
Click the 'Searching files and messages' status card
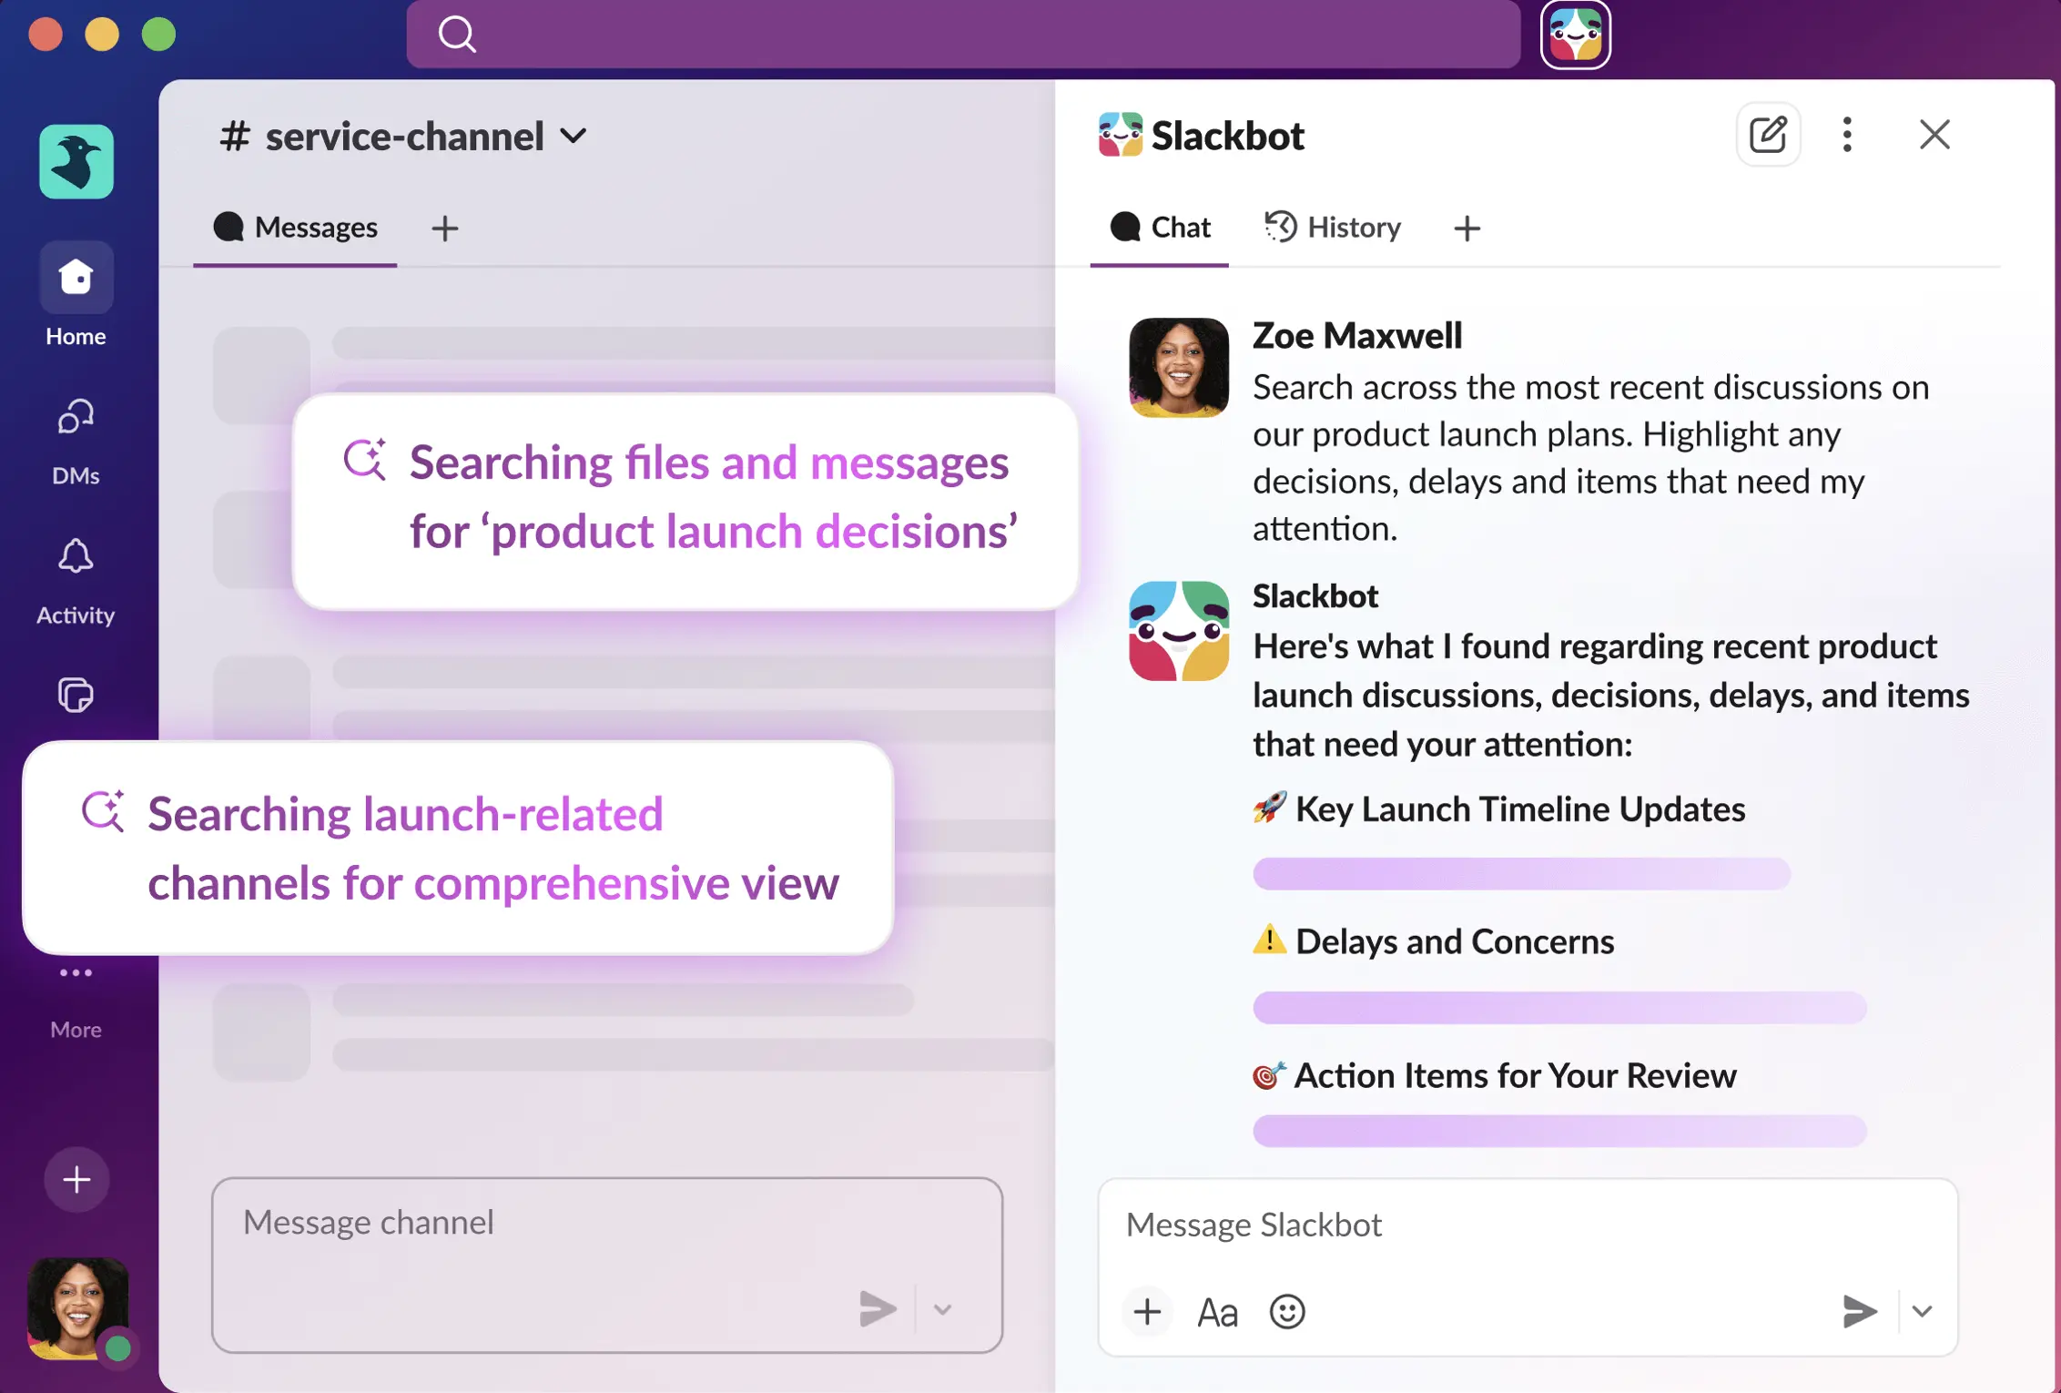point(685,500)
